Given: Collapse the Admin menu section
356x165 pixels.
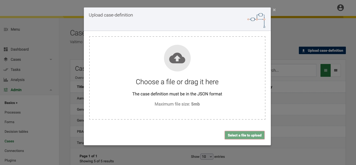Looking at the screenshot, I should pyautogui.click(x=51, y=90).
